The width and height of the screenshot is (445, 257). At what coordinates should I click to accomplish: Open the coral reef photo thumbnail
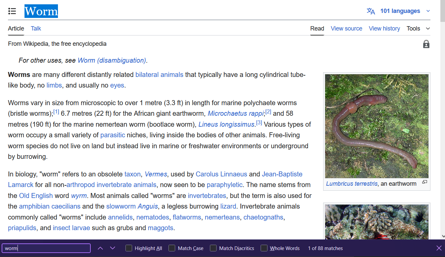[x=376, y=222]
